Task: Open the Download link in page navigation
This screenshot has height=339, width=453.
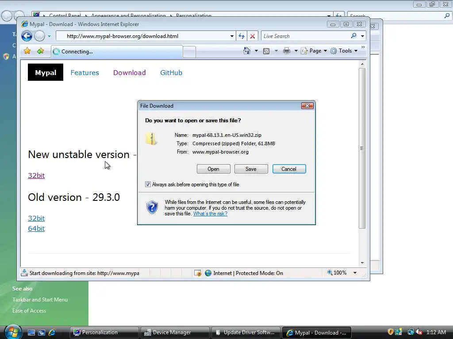Action: point(130,73)
